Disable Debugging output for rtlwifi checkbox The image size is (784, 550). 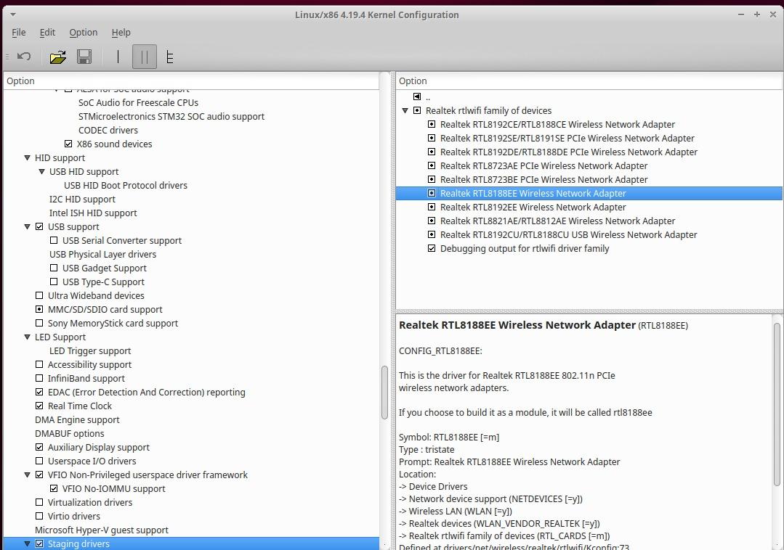[x=432, y=248]
